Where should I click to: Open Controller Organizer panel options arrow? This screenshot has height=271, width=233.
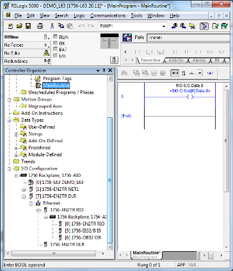click(x=98, y=70)
